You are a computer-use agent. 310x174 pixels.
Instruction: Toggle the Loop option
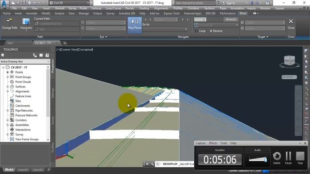click(200, 31)
